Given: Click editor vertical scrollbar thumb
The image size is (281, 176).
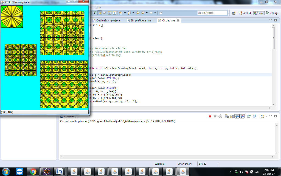Looking at the screenshot, I should point(274,38).
